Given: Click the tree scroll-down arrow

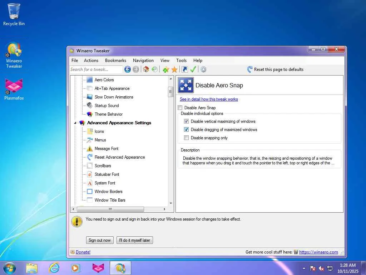Looking at the screenshot, I should (171, 203).
